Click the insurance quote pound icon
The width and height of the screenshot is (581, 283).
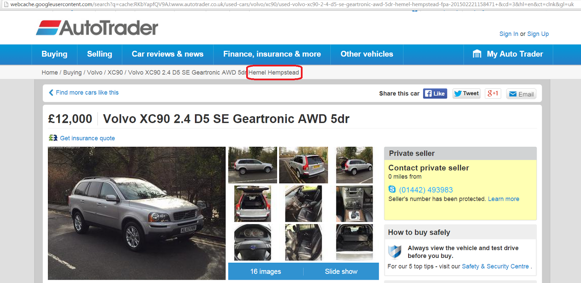[x=53, y=138]
